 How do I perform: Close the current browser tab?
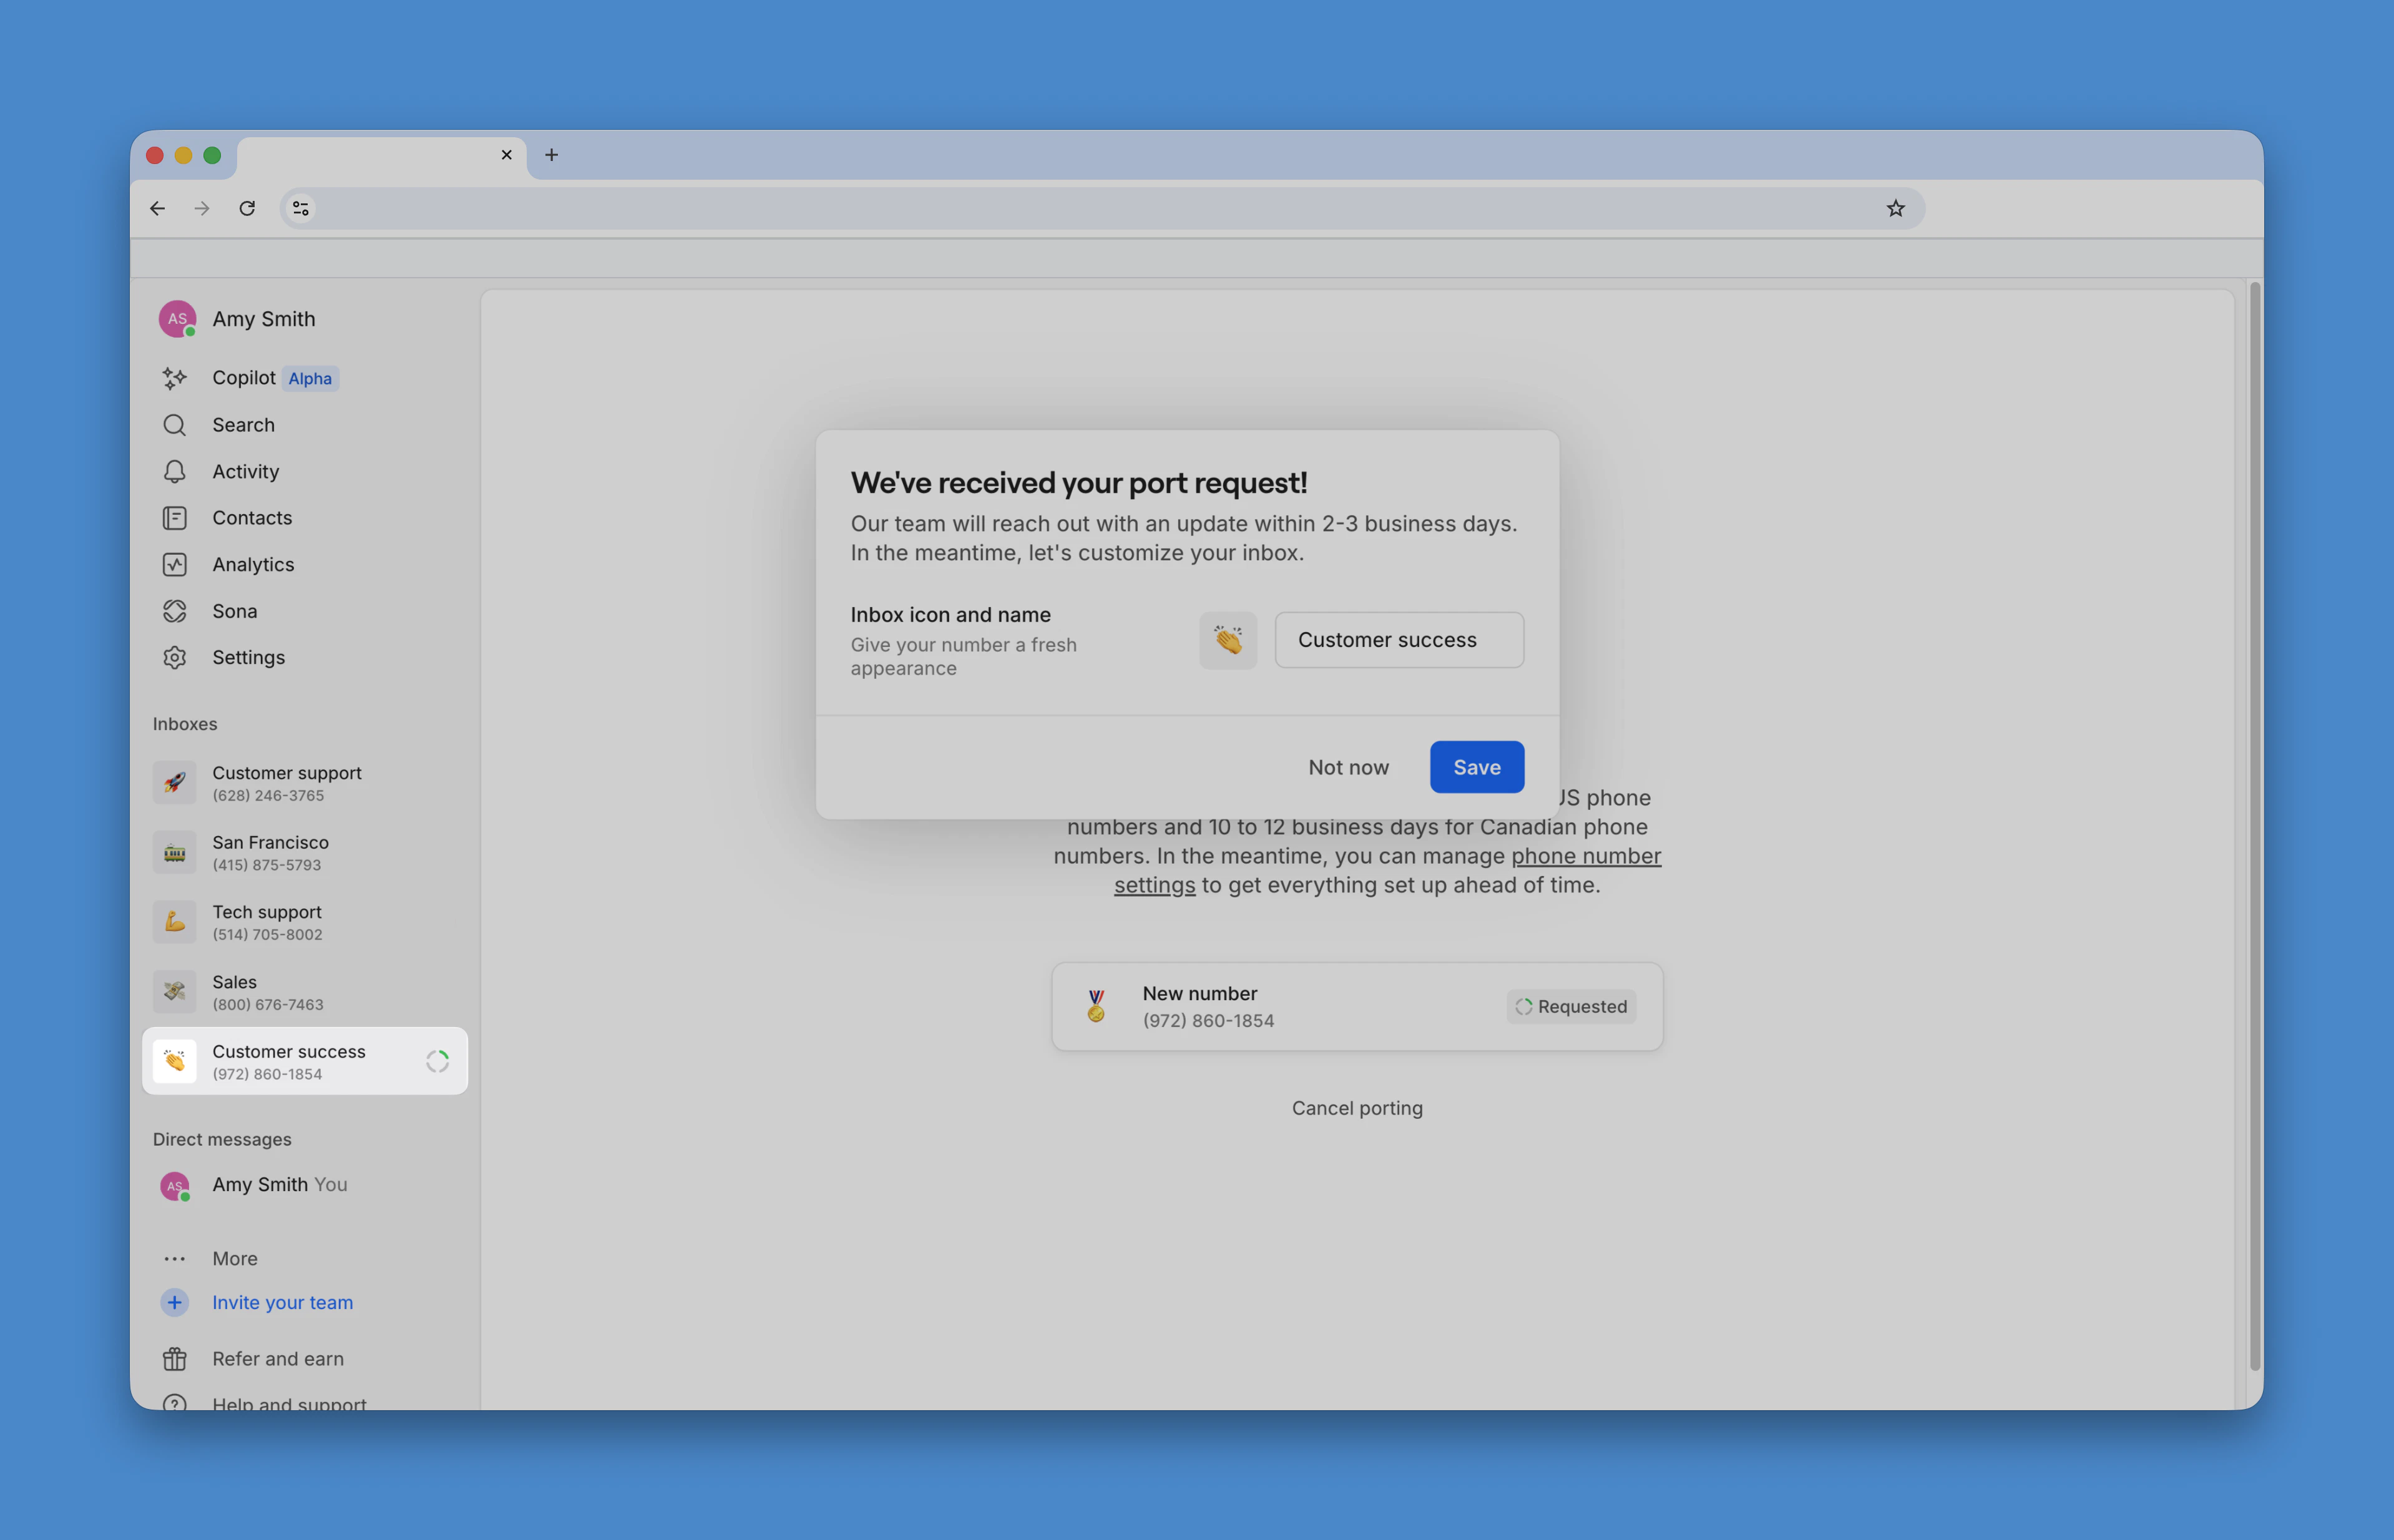(x=506, y=155)
